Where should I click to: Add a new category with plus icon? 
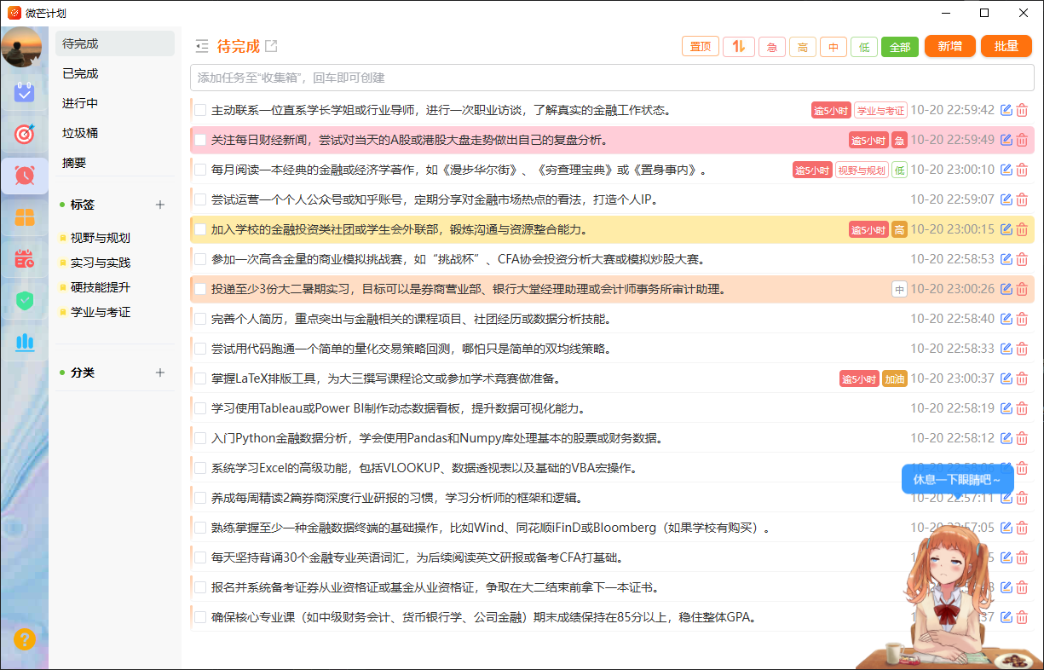click(160, 373)
